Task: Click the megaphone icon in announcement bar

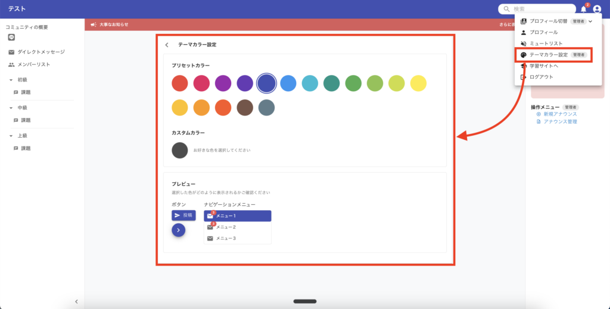Action: tap(94, 24)
